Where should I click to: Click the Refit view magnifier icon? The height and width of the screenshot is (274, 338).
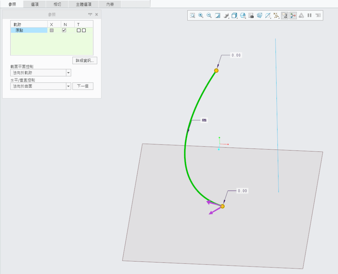coord(192,15)
